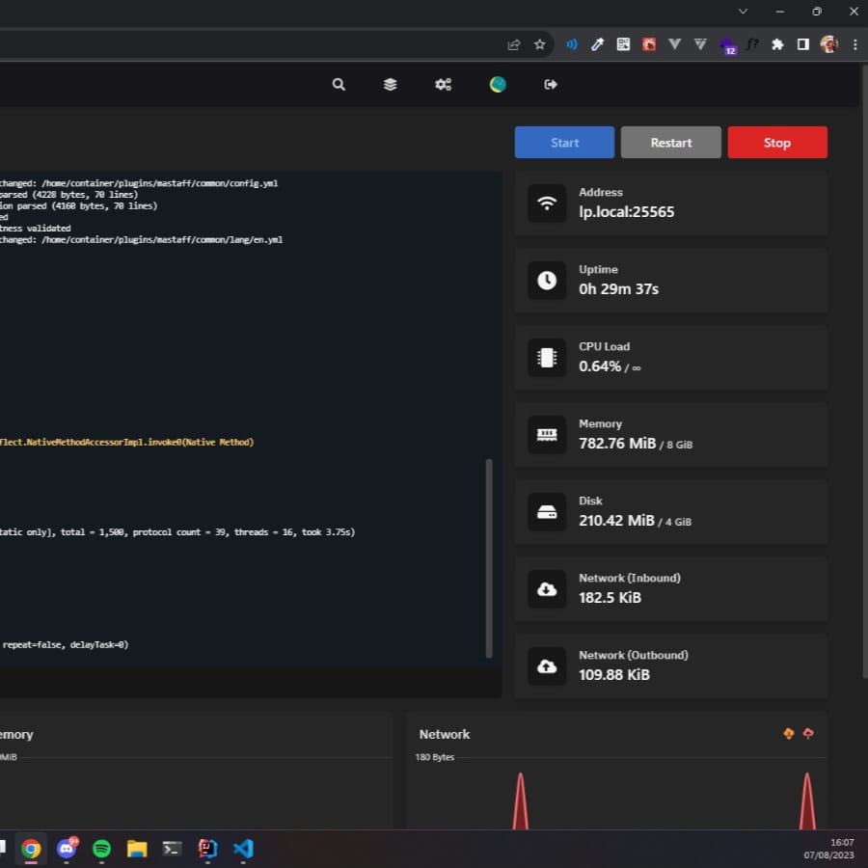Share this page from address bar

[514, 44]
